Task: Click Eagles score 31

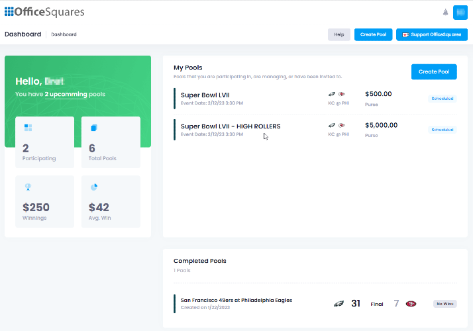Action: [x=356, y=303]
